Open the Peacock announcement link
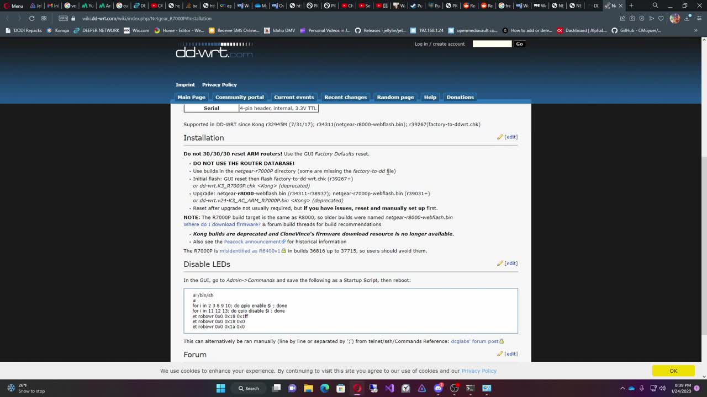Screen dimensions: 707x397 click(x=255, y=242)
